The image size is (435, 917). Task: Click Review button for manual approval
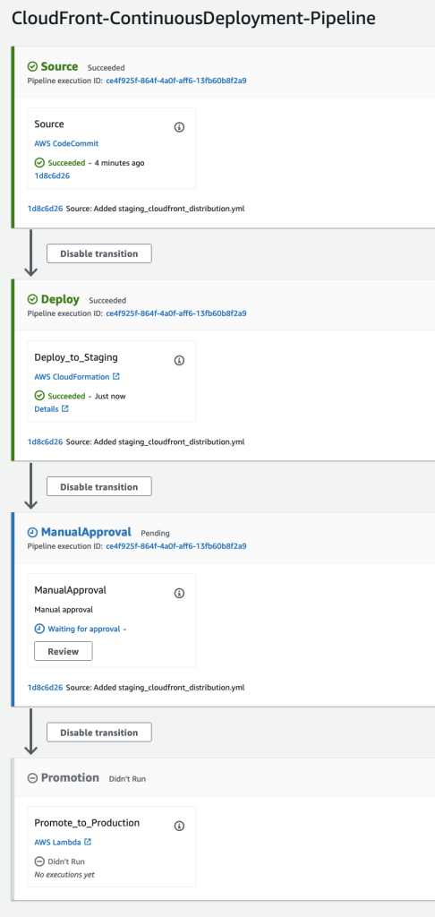[x=64, y=651]
